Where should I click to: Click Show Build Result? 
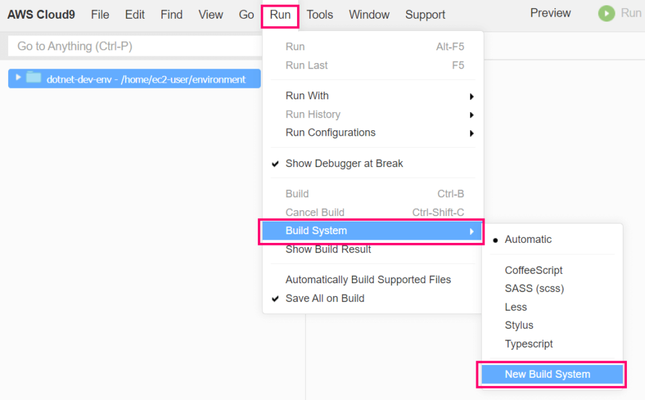coord(327,248)
